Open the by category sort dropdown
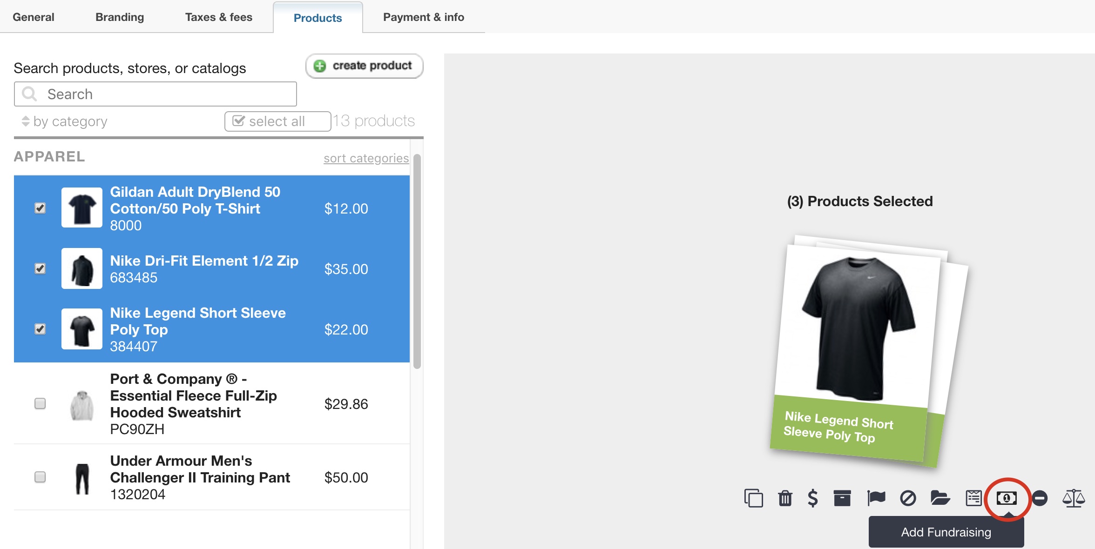 click(x=64, y=121)
